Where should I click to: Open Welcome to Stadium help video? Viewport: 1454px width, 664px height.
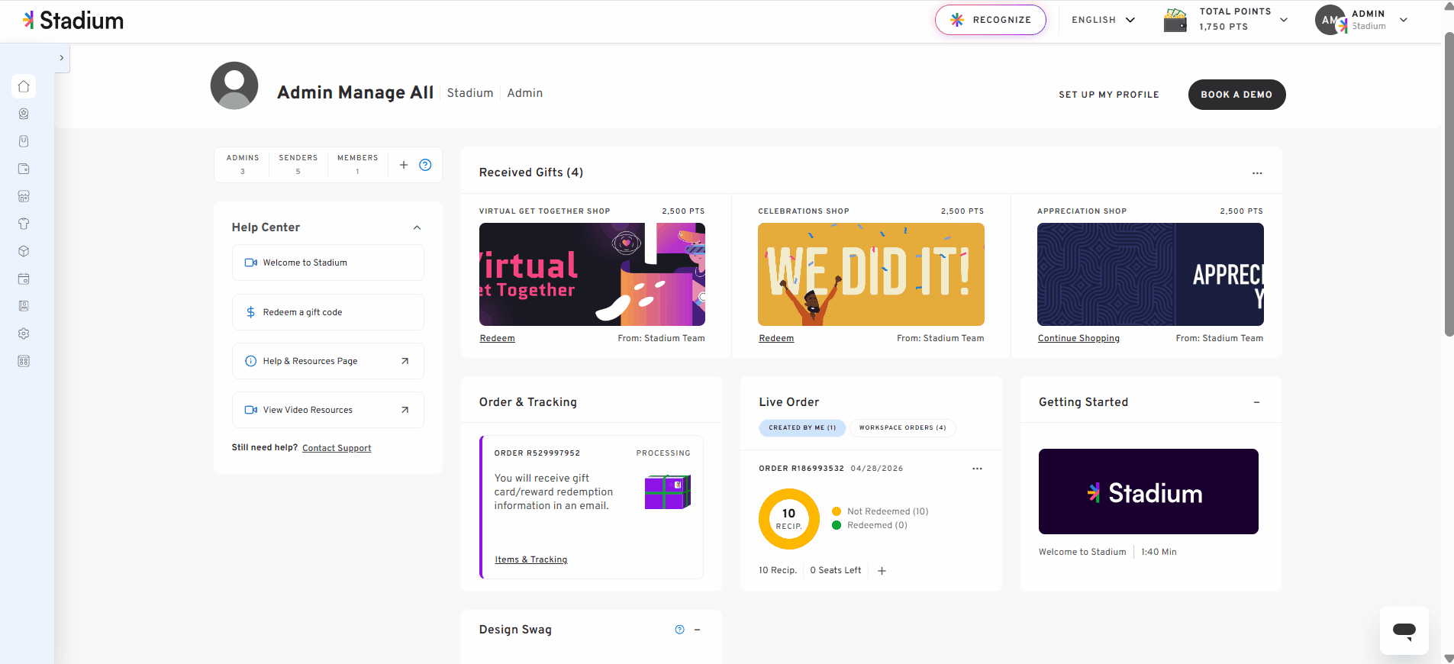pyautogui.click(x=328, y=263)
